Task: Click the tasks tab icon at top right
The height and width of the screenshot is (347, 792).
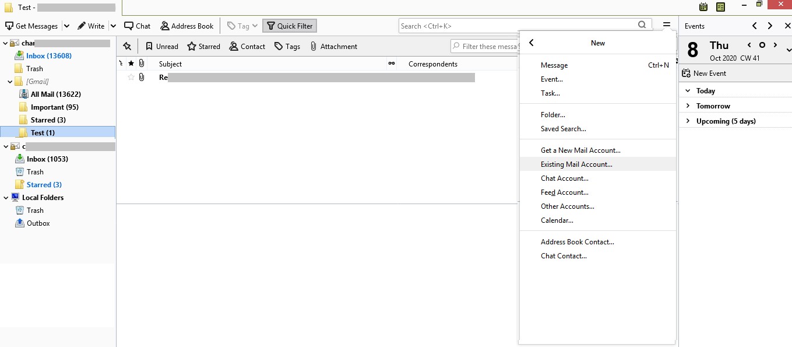Action: (720, 7)
